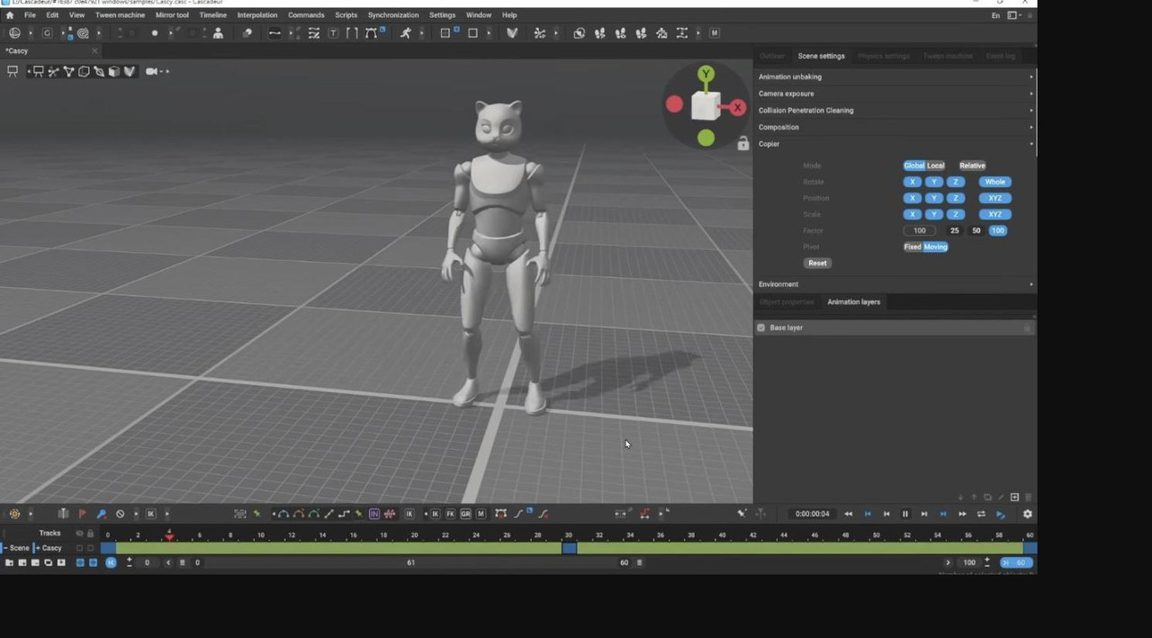Activate the running figure ballistics tool
Viewport: 1152px width, 638px height.
pos(406,33)
